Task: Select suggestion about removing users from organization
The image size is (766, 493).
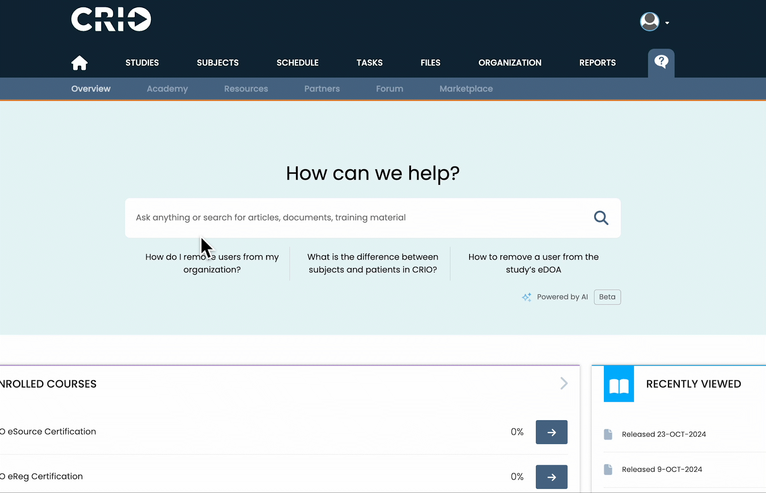Action: tap(212, 263)
